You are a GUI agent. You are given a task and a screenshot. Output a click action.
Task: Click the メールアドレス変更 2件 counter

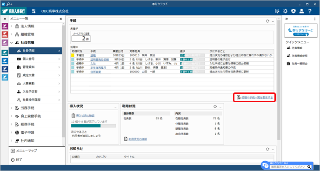click(x=81, y=38)
